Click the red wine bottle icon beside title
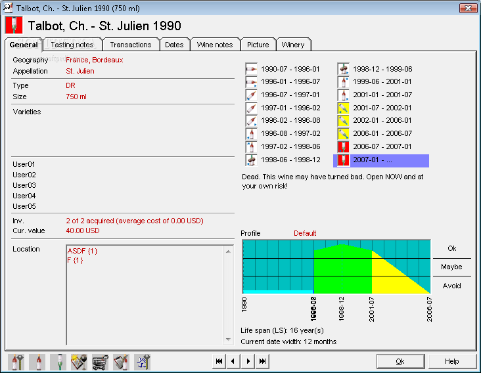This screenshot has height=373, width=481. pos(14,25)
